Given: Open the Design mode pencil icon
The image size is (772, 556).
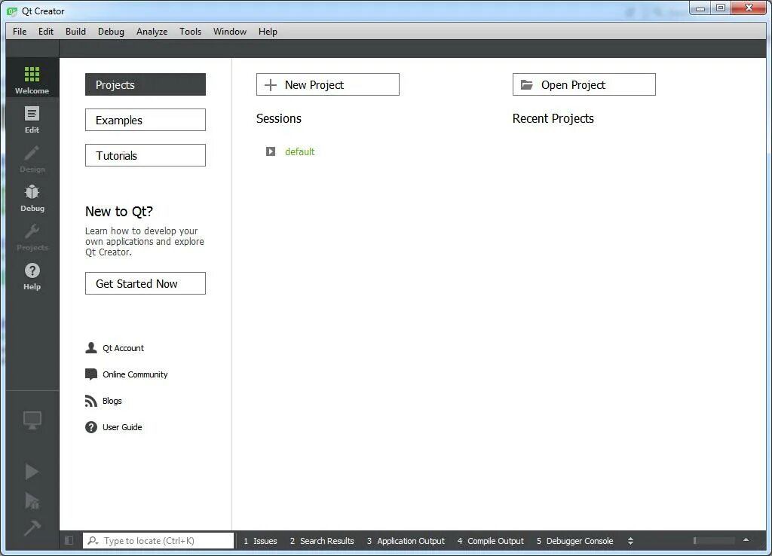Looking at the screenshot, I should (32, 153).
